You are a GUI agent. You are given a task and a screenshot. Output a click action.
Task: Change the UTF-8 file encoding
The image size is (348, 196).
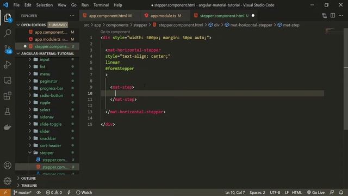275,192
